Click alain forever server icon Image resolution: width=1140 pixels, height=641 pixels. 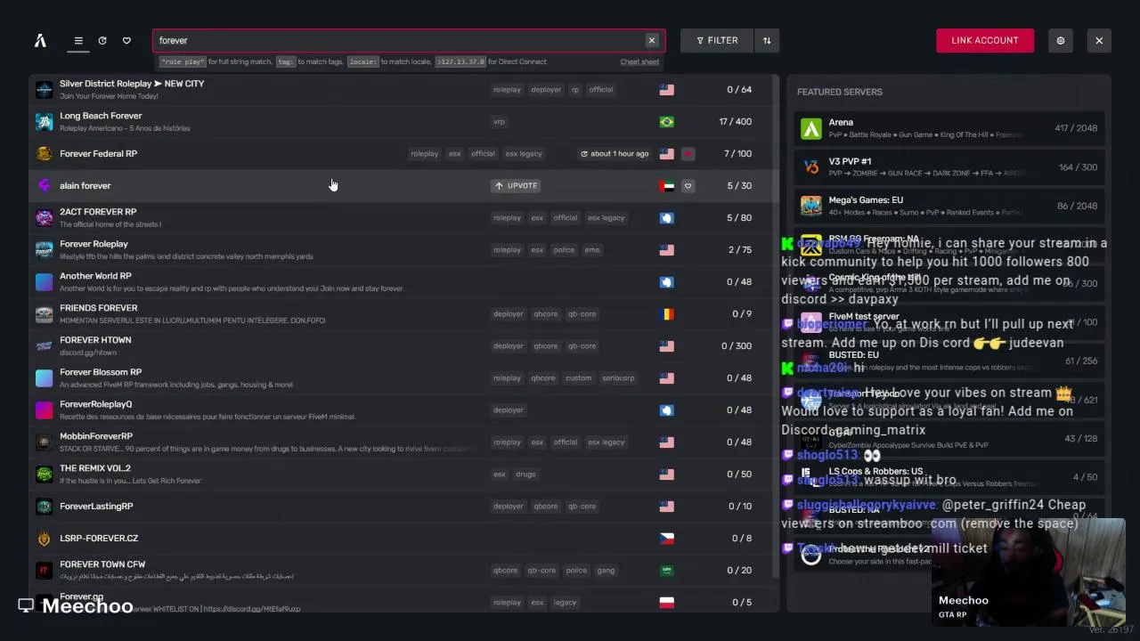44,185
